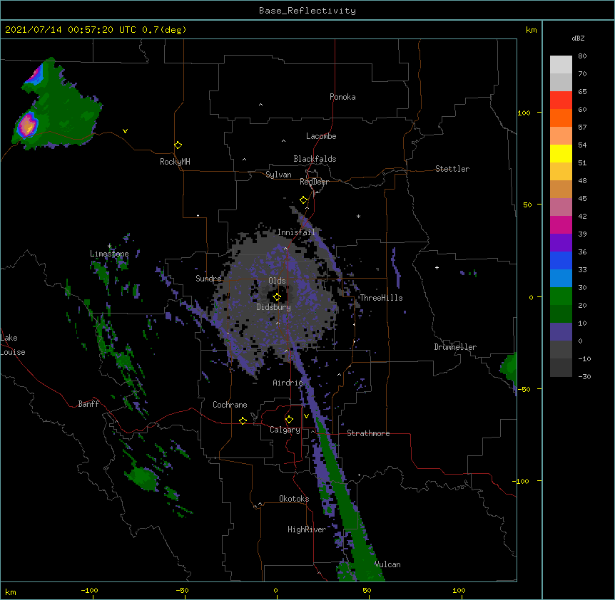Pick the bright green swatch between 30 and 20 dBZ
Viewport: 615px width, 600px height.
click(x=561, y=296)
